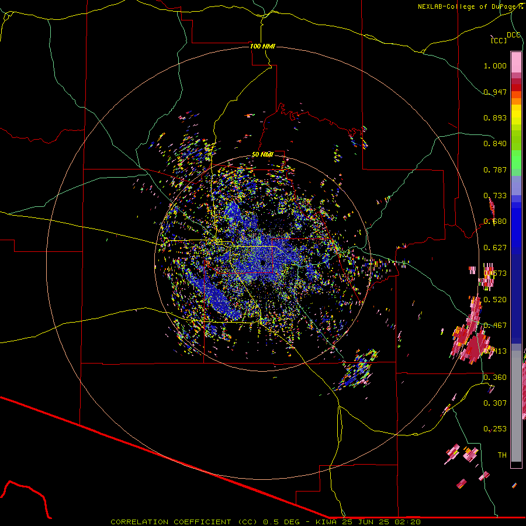The image size is (526, 526).
Task: Select the 0.467 scale value
Action: coord(495,326)
